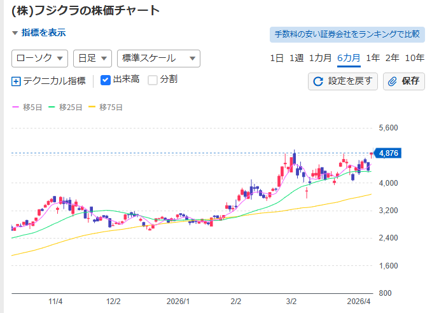Uncheck the 出来高 volume checkbox
Screen dimensions: 432x313
point(106,80)
